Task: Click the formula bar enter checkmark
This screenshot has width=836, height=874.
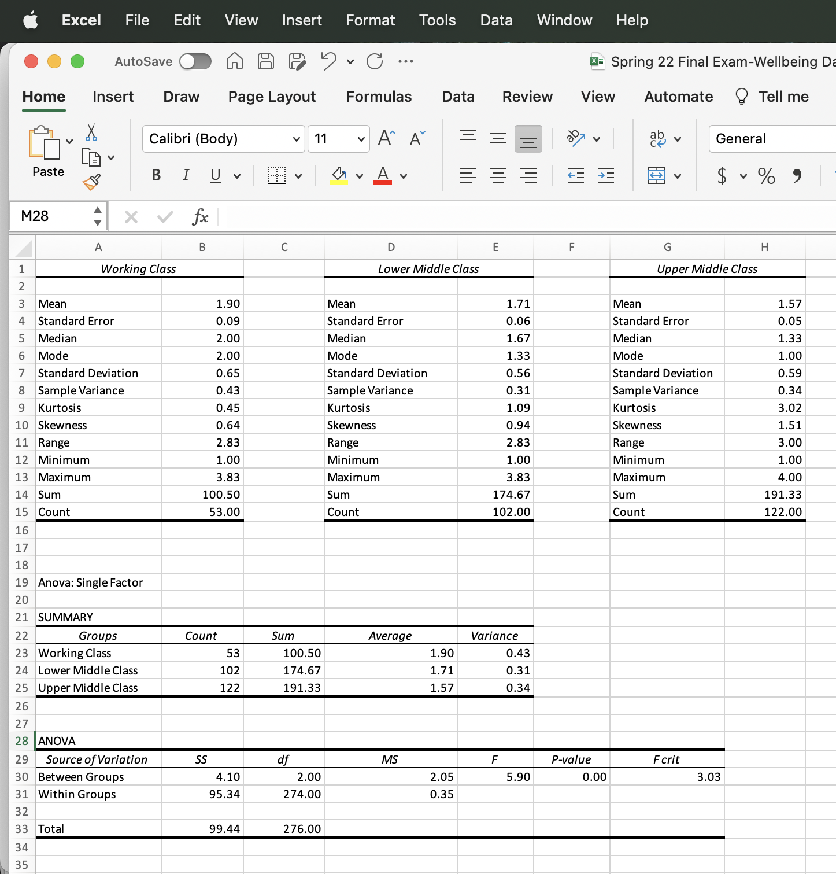Action: point(165,217)
